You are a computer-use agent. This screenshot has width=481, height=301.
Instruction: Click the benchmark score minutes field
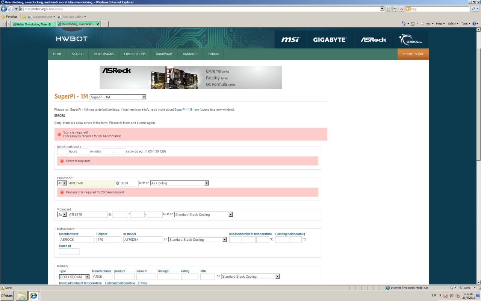tap(83, 152)
